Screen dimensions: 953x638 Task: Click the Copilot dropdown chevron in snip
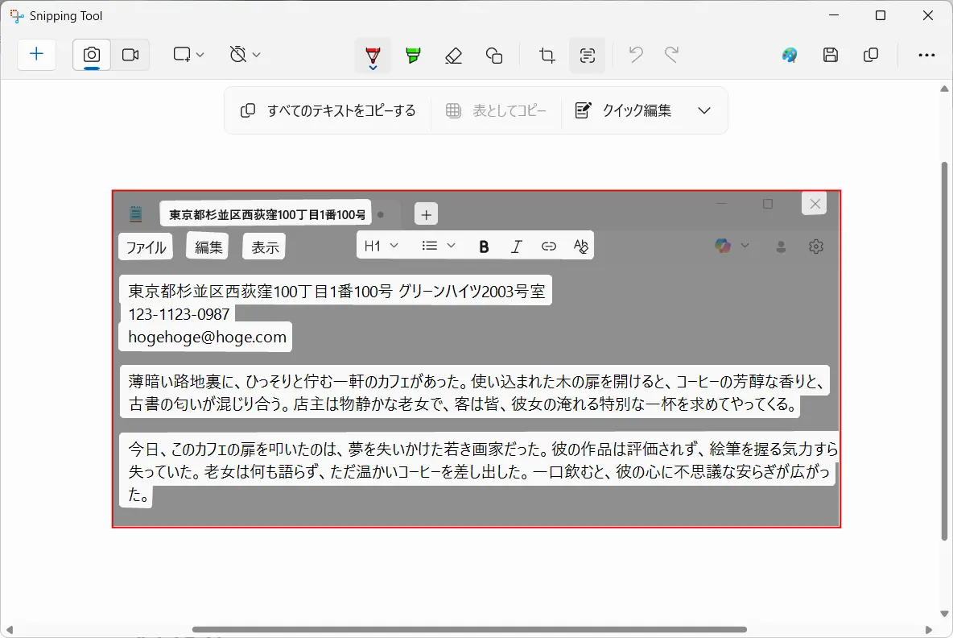[745, 246]
